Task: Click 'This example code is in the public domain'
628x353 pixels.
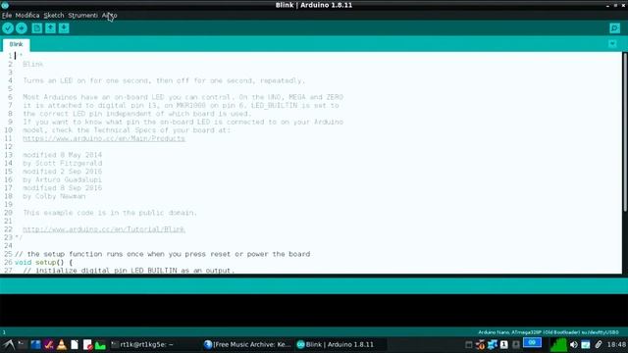Action: [110, 213]
